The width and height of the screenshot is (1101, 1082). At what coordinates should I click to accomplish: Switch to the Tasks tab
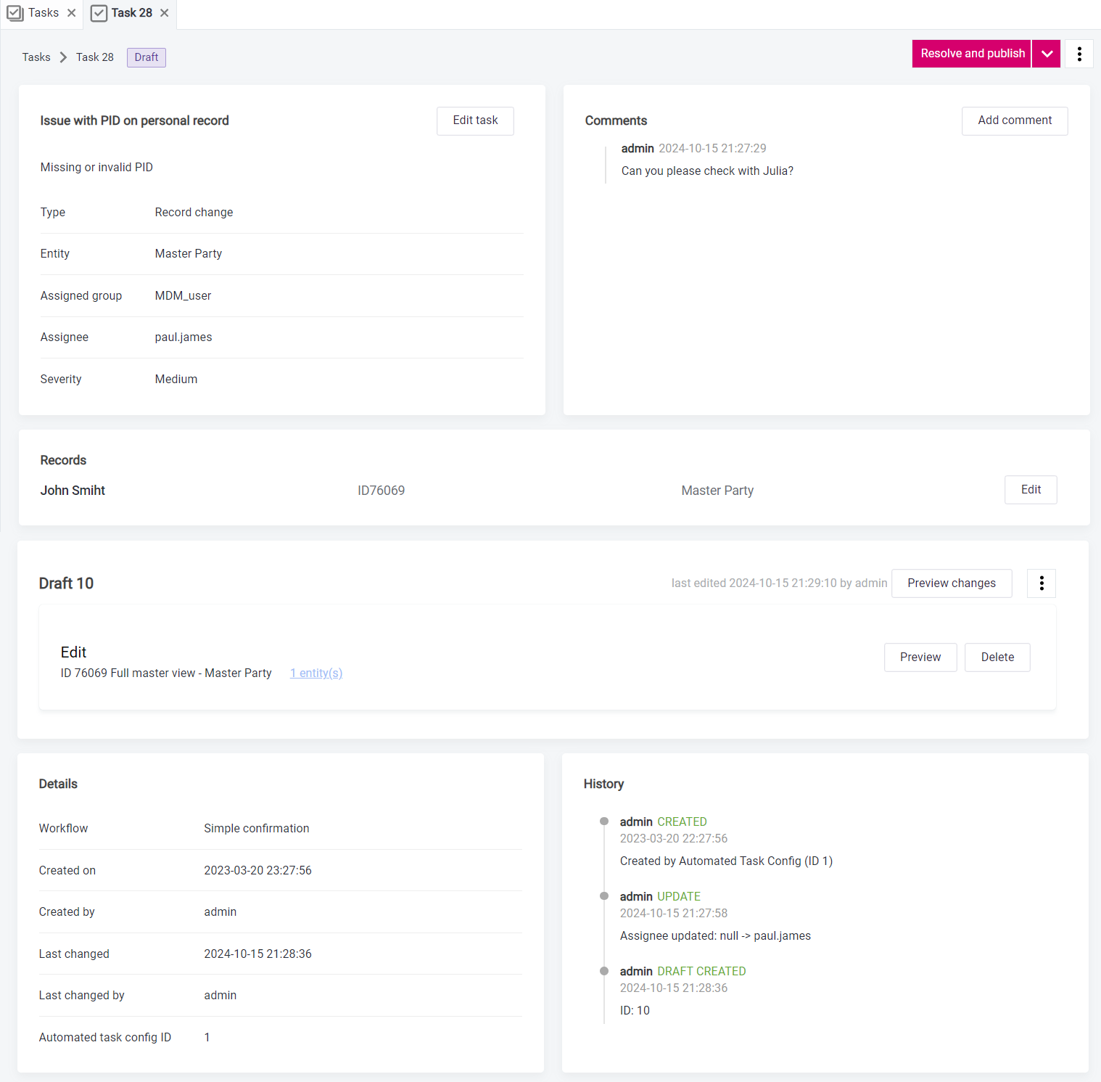click(43, 12)
